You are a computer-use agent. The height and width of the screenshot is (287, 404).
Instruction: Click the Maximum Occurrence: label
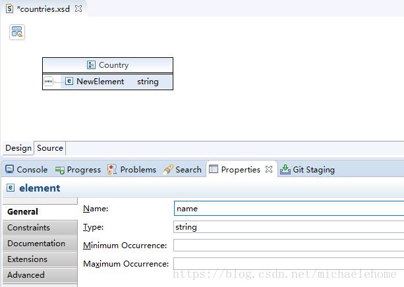click(x=126, y=264)
